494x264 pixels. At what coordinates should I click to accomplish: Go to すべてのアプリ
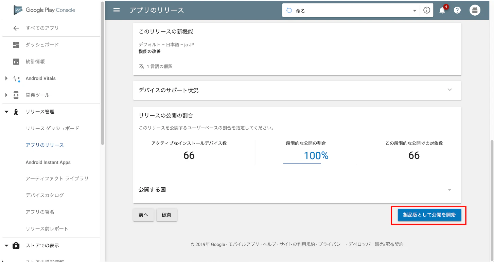[42, 28]
